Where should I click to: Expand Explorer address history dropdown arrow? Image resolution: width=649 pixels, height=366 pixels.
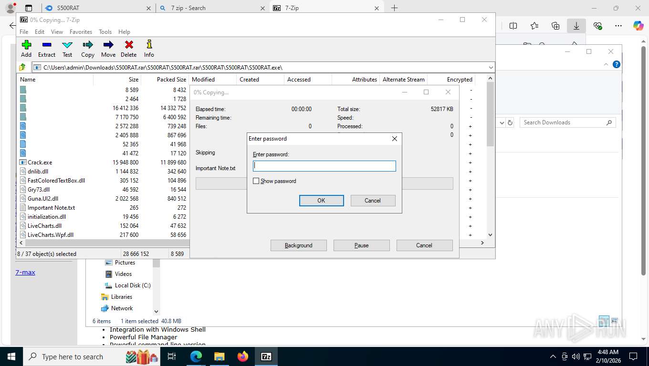(x=502, y=122)
